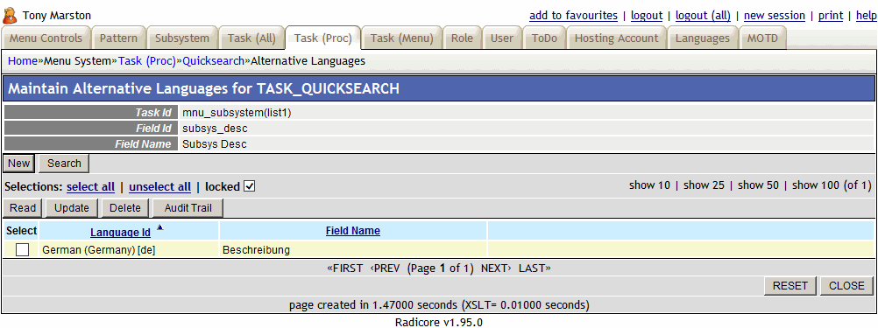Click the unselect all link

coord(159,187)
